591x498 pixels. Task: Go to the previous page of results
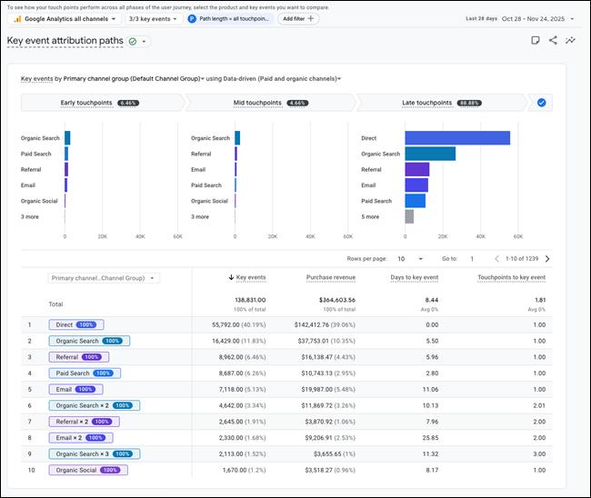(496, 259)
